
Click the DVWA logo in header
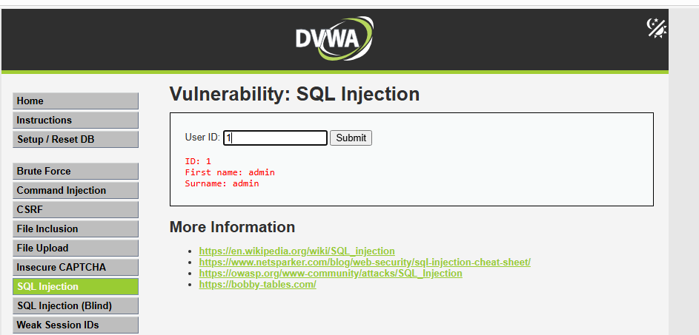tap(334, 38)
